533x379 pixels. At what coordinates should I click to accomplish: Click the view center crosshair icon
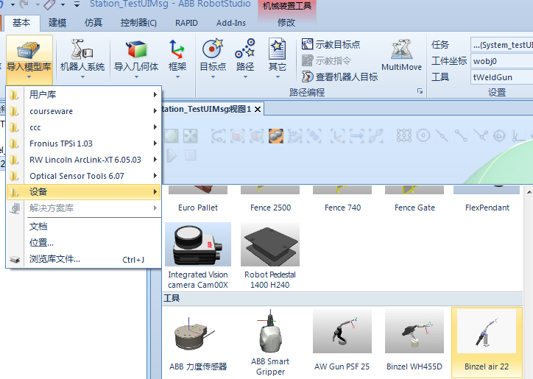coord(191,136)
